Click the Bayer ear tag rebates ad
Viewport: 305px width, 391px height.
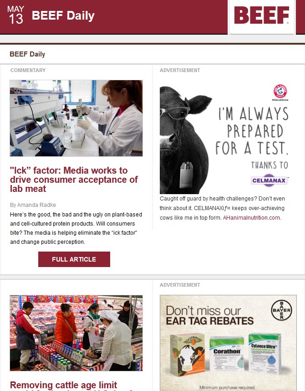pos(228,343)
